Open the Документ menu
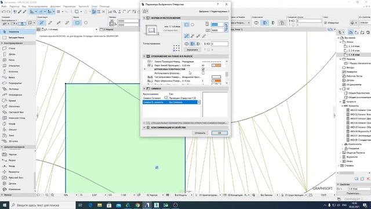The height and width of the screenshot is (209, 371). [56, 6]
